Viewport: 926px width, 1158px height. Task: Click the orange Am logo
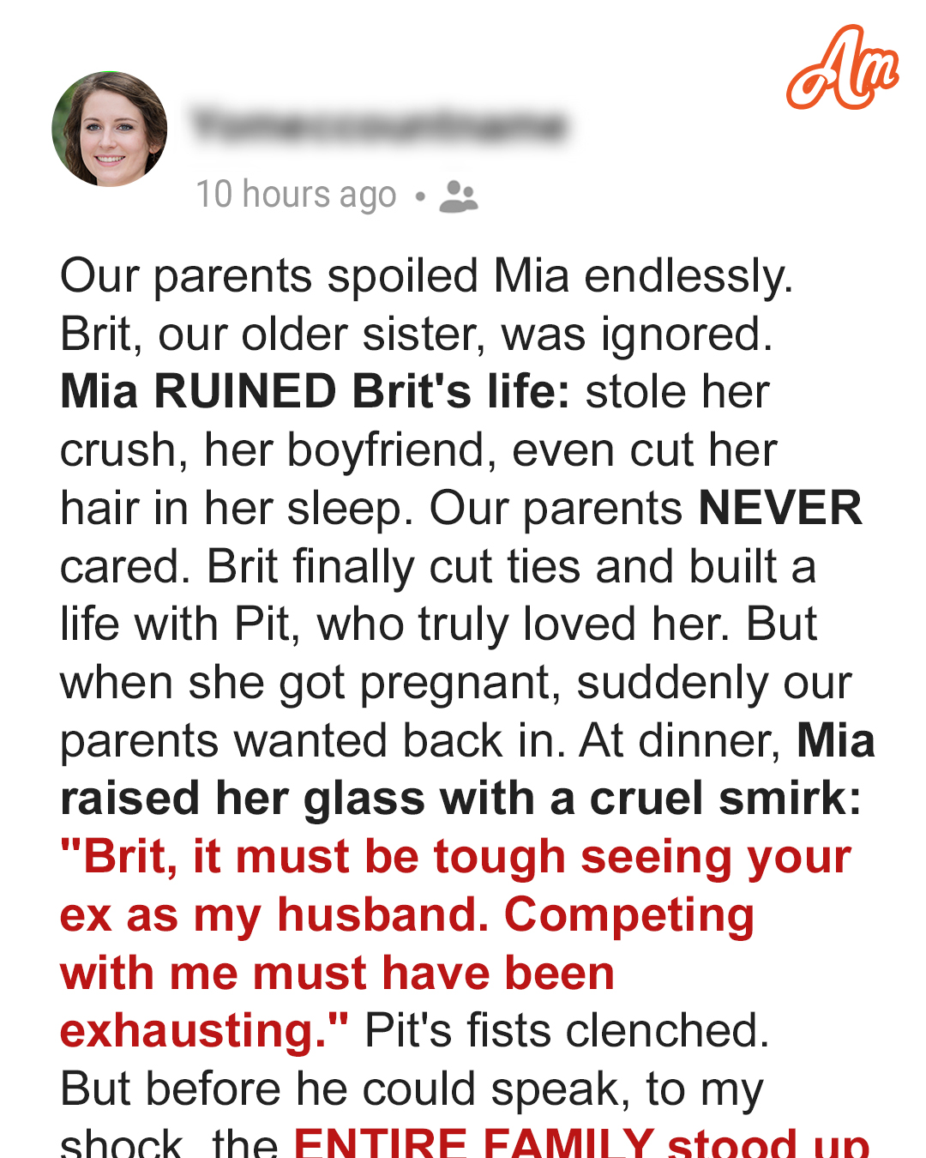[843, 68]
